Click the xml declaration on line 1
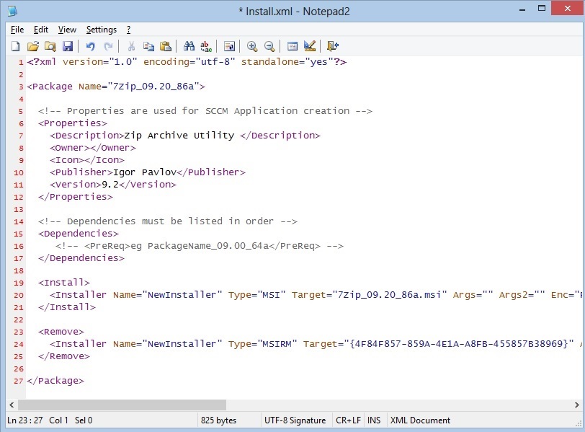 pos(187,62)
